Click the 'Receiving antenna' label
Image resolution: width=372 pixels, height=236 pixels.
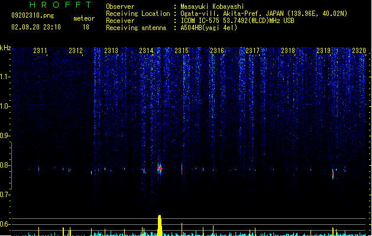point(136,28)
